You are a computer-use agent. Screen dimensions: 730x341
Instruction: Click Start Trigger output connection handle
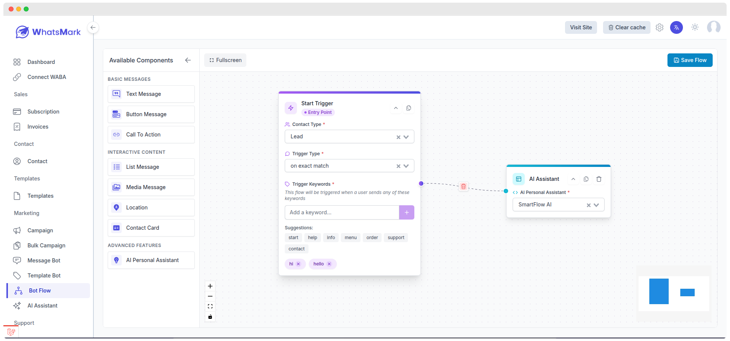(x=421, y=183)
